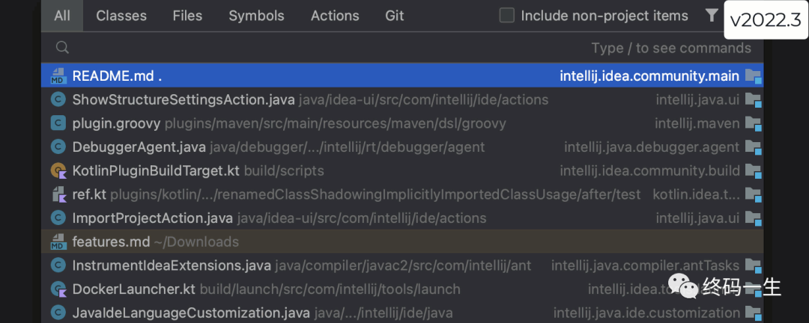This screenshot has height=323, width=809.
Task: Click module folder icon in ShowStructureSettingsAction.java row
Action: 754,100
